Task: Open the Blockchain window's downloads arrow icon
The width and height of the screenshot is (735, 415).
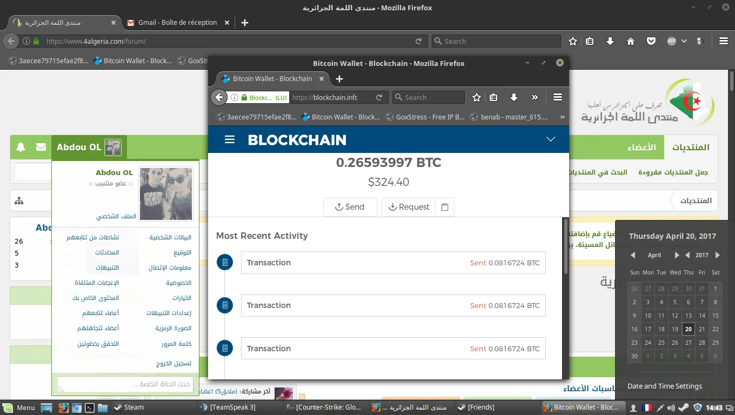Action: point(514,98)
